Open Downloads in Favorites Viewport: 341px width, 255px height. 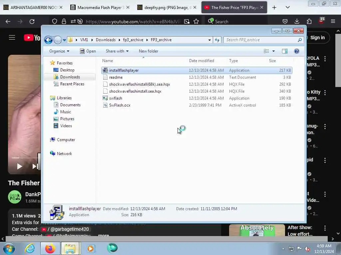point(70,77)
